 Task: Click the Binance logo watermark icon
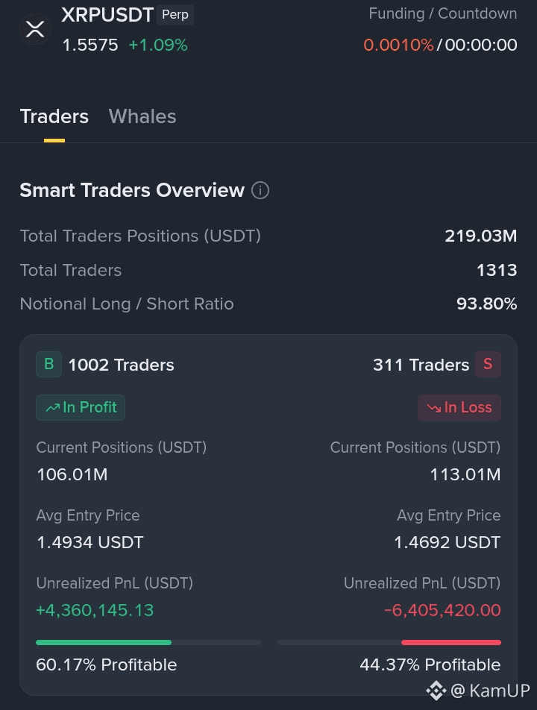pyautogui.click(x=436, y=691)
